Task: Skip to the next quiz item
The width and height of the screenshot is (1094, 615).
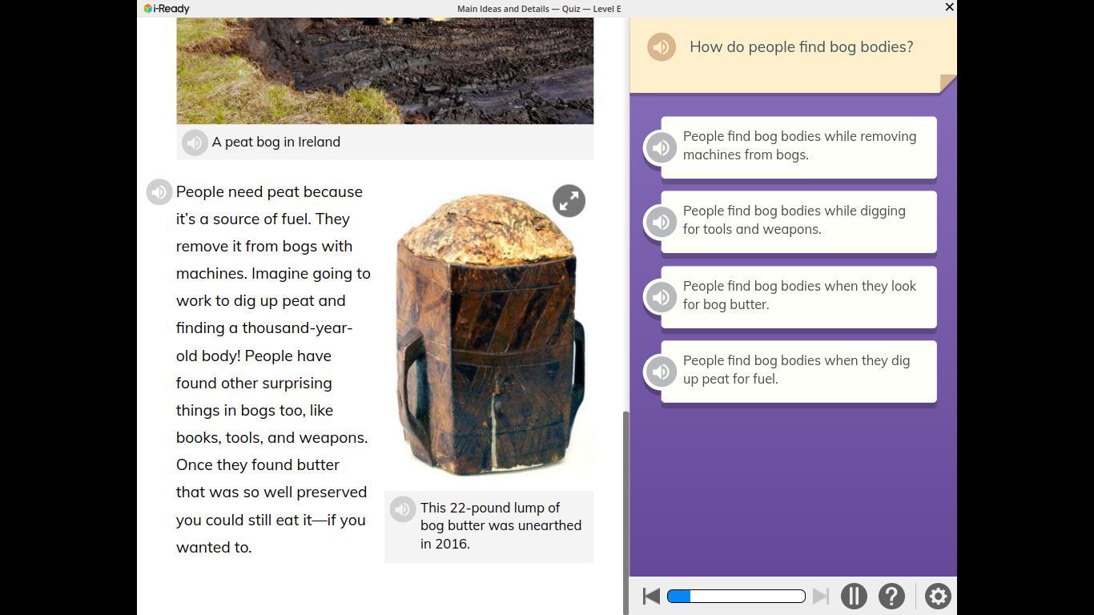Action: 821,597
